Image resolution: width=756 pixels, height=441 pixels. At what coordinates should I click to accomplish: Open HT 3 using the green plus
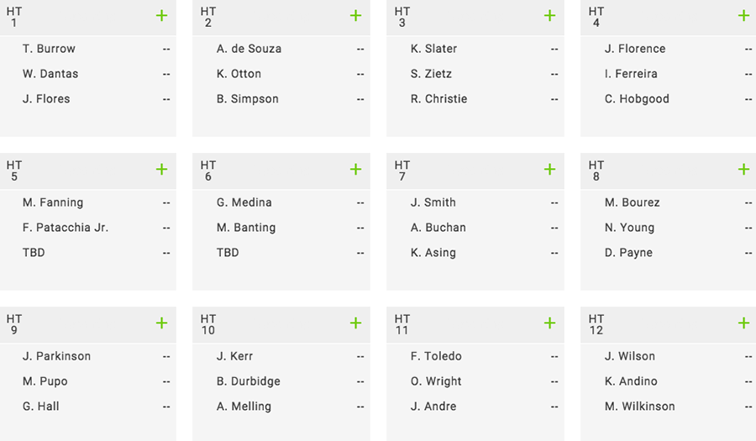pyautogui.click(x=549, y=16)
